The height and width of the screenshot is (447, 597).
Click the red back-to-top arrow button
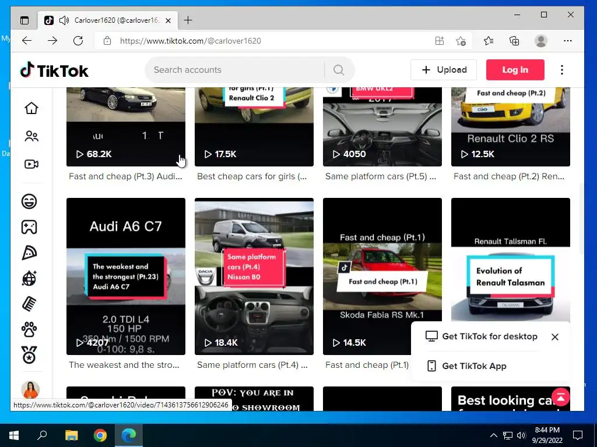tap(560, 397)
